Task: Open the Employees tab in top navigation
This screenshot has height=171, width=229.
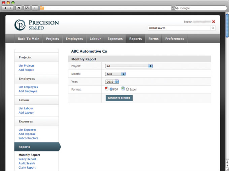Action: click(74, 39)
